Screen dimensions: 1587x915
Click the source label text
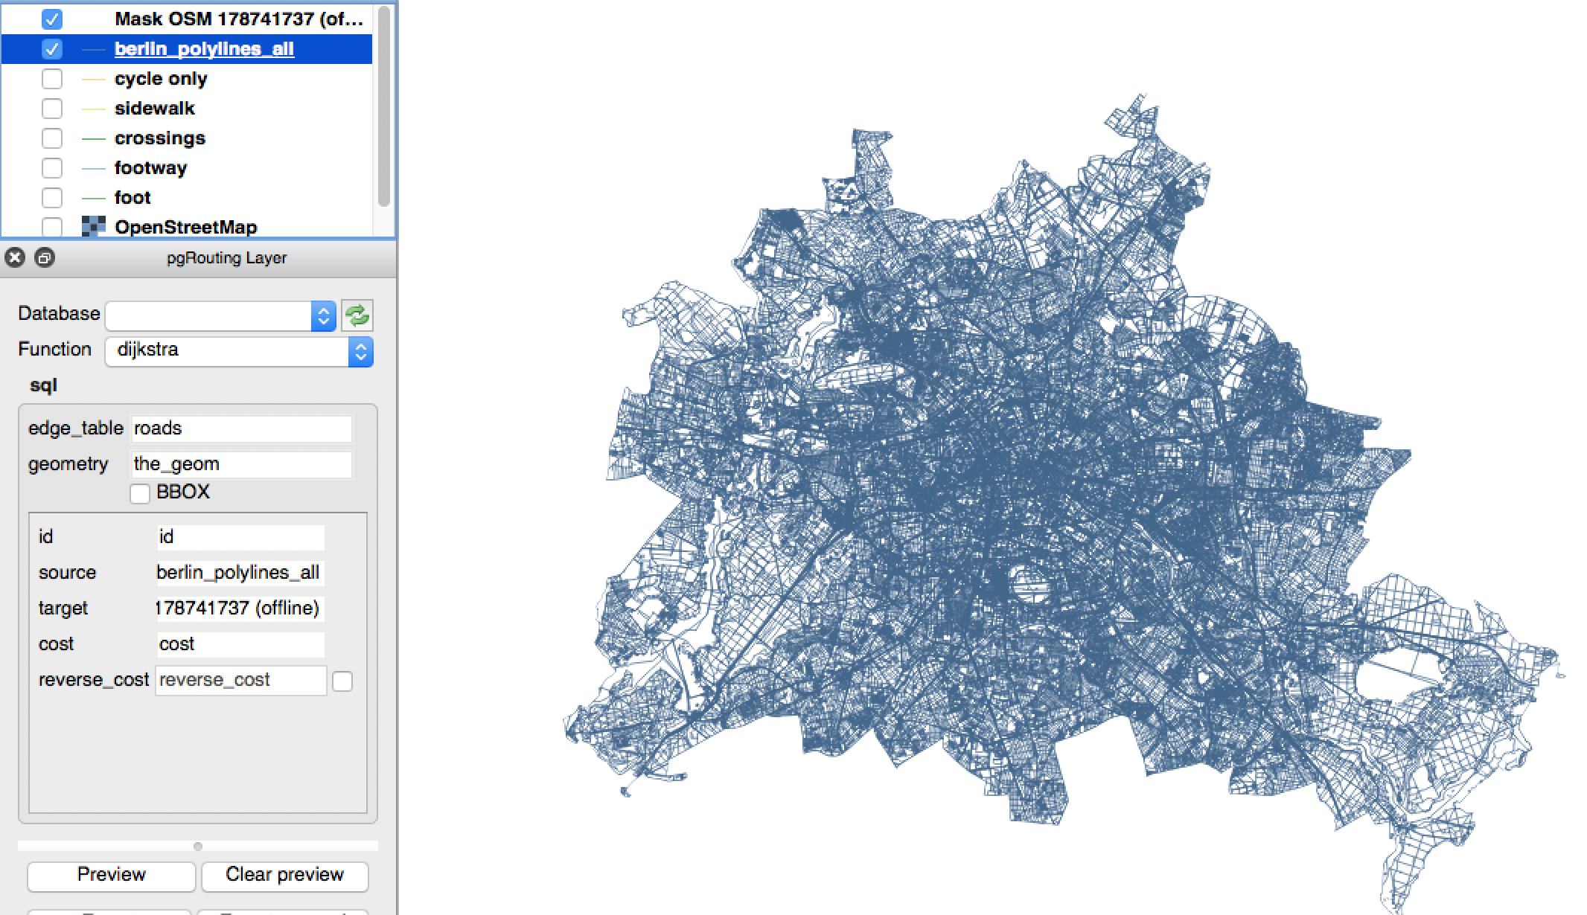[67, 573]
